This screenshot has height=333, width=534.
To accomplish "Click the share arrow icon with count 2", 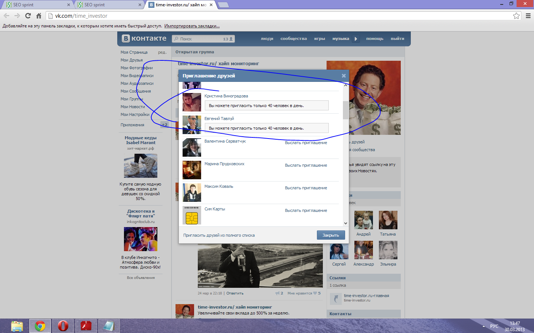I will tap(277, 293).
